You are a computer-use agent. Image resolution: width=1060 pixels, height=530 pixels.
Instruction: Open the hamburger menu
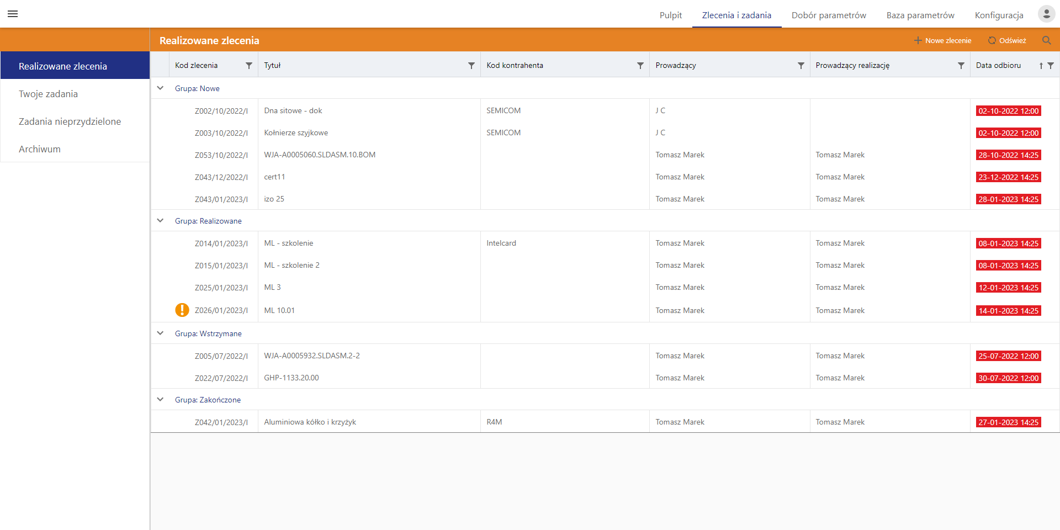[13, 14]
